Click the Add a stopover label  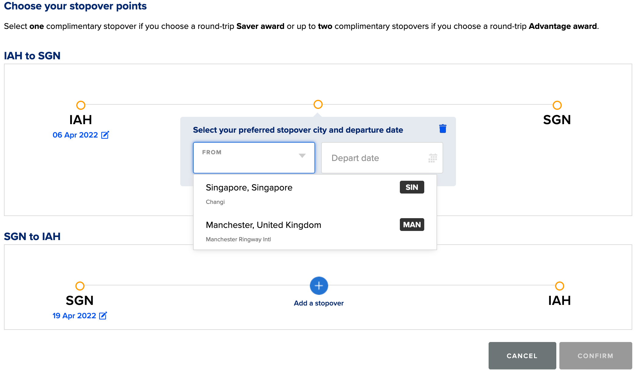coord(318,303)
